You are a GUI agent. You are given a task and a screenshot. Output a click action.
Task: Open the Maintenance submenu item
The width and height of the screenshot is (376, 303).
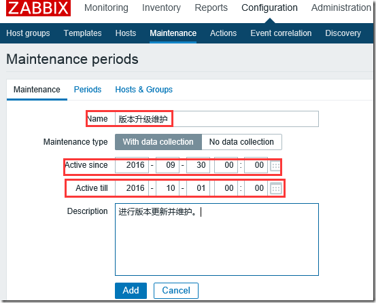[x=173, y=33]
